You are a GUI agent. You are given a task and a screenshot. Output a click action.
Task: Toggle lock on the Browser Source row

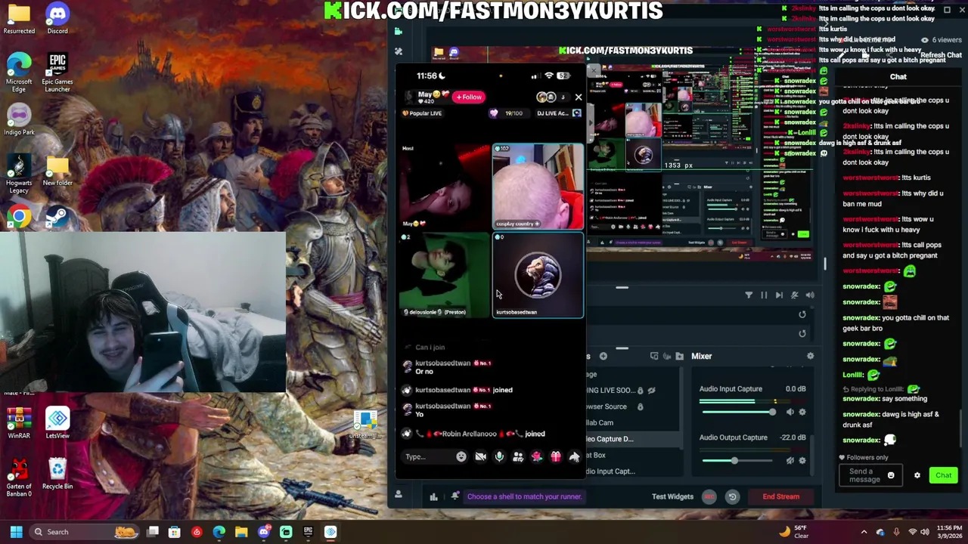coord(640,406)
